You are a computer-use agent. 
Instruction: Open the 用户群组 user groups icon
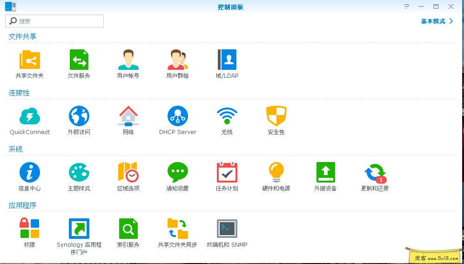(x=177, y=60)
